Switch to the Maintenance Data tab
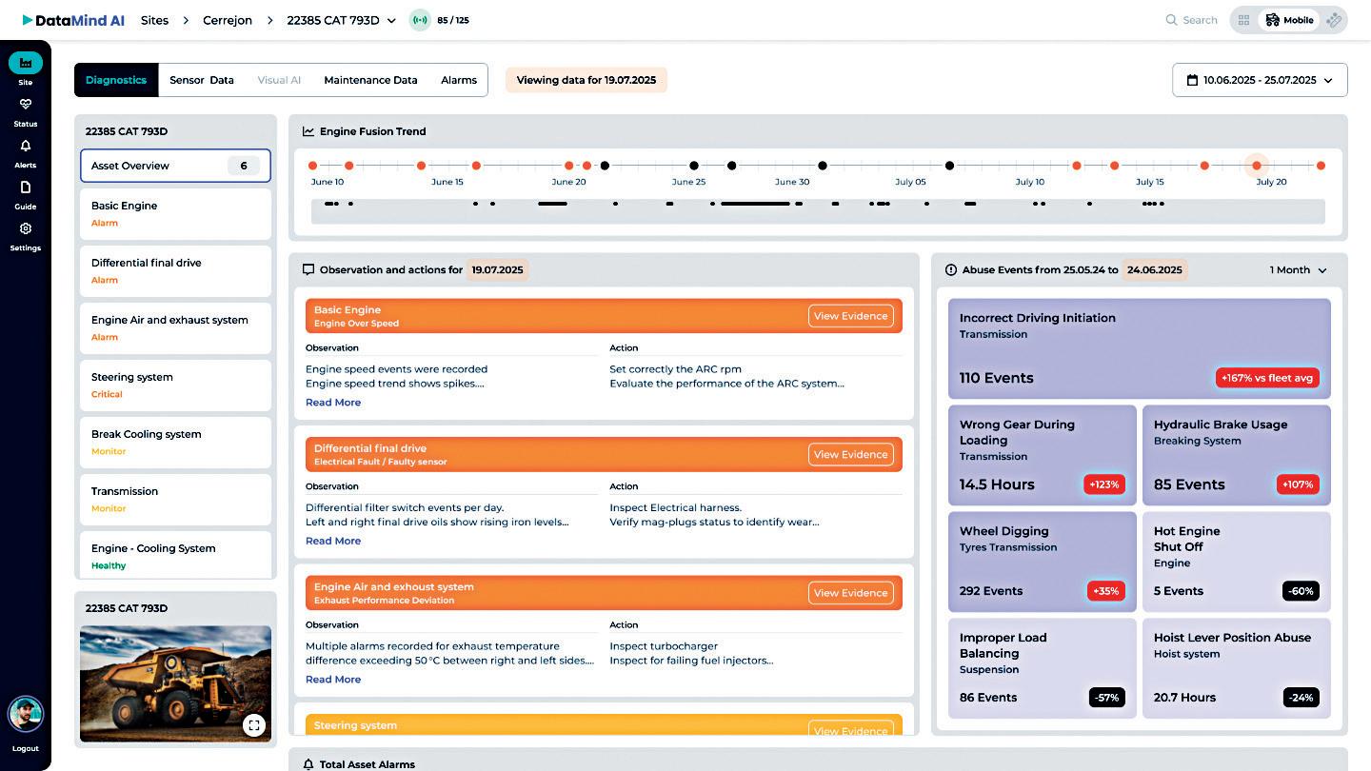This screenshot has height=771, width=1371. [x=370, y=80]
